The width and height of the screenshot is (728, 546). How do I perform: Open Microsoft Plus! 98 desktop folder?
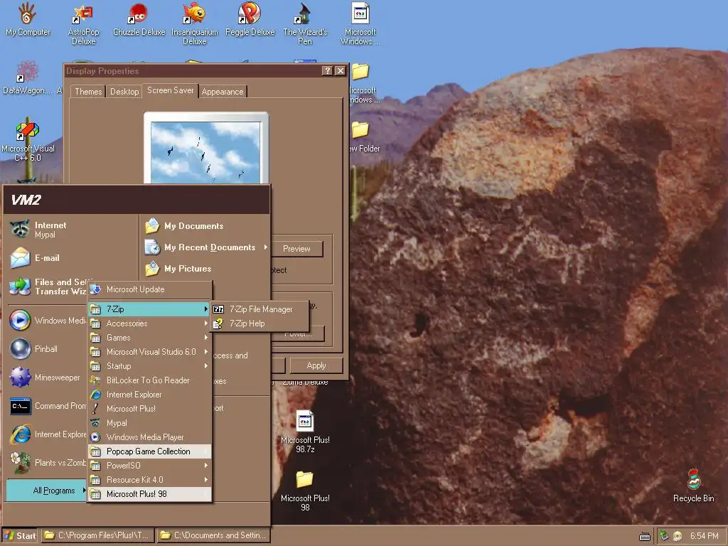click(x=305, y=491)
